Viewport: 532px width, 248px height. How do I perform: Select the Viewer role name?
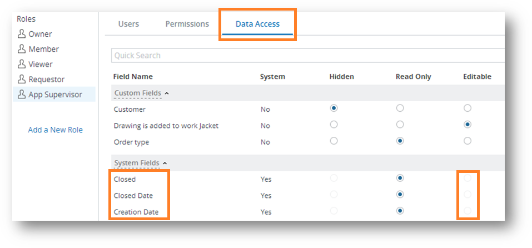click(41, 64)
